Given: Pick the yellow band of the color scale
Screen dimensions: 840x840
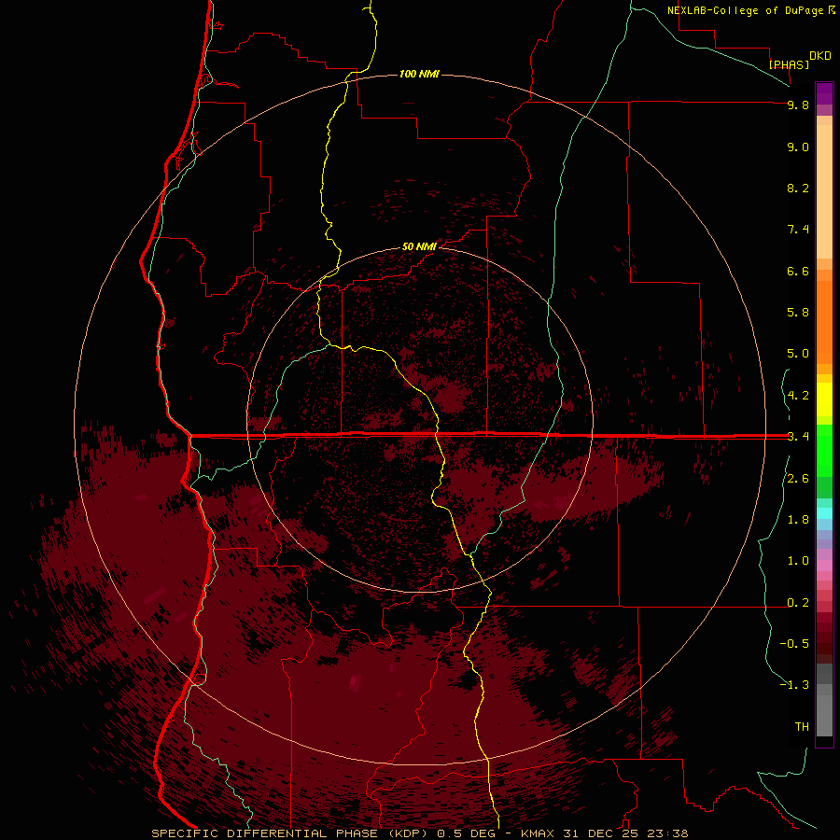Looking at the screenshot, I should (x=824, y=399).
